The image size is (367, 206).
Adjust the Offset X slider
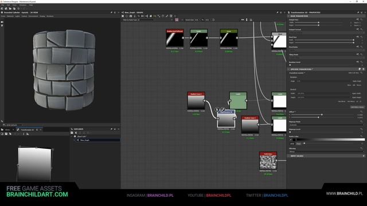click(322, 114)
